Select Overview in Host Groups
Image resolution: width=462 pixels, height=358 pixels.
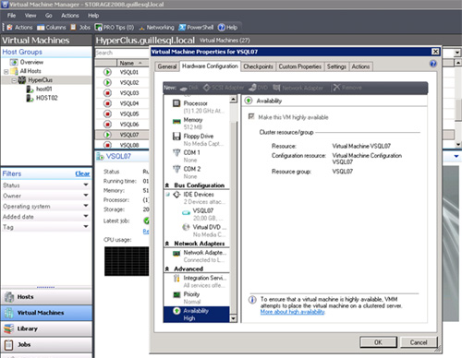(x=31, y=62)
